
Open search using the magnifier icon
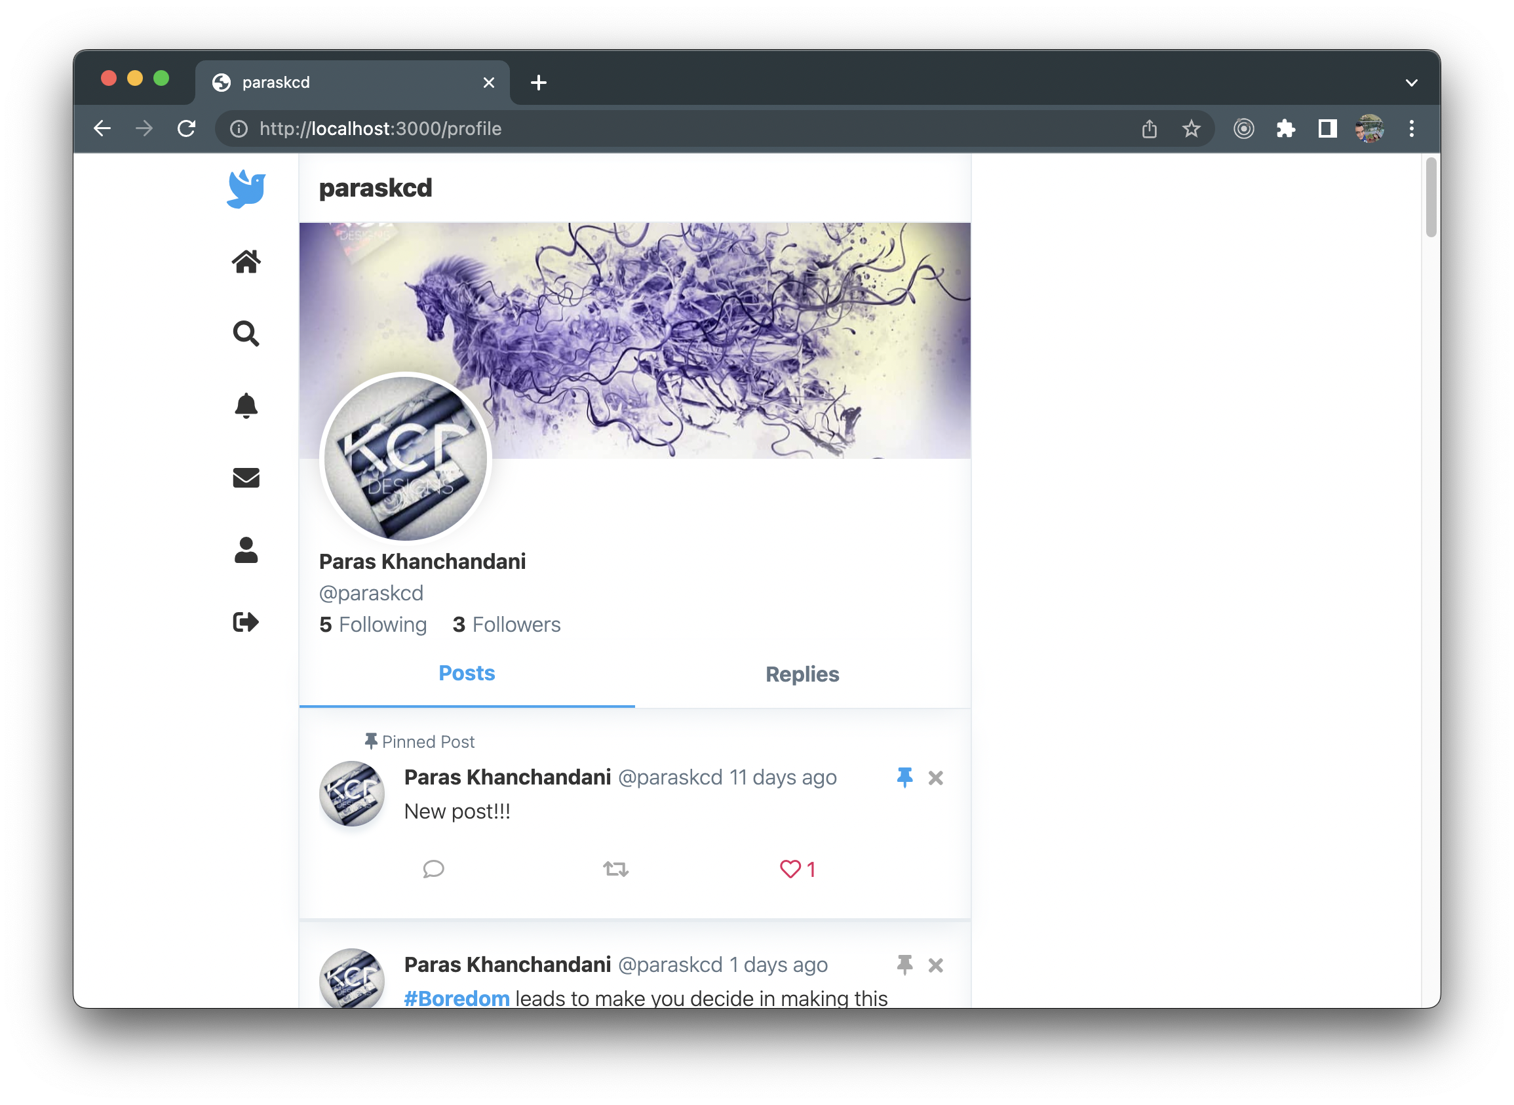pyautogui.click(x=246, y=333)
